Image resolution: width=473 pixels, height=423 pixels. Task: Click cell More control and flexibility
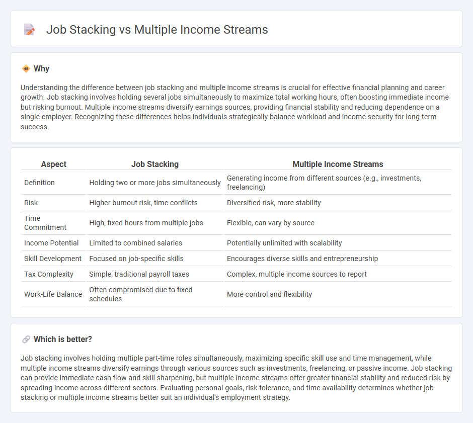(338, 294)
